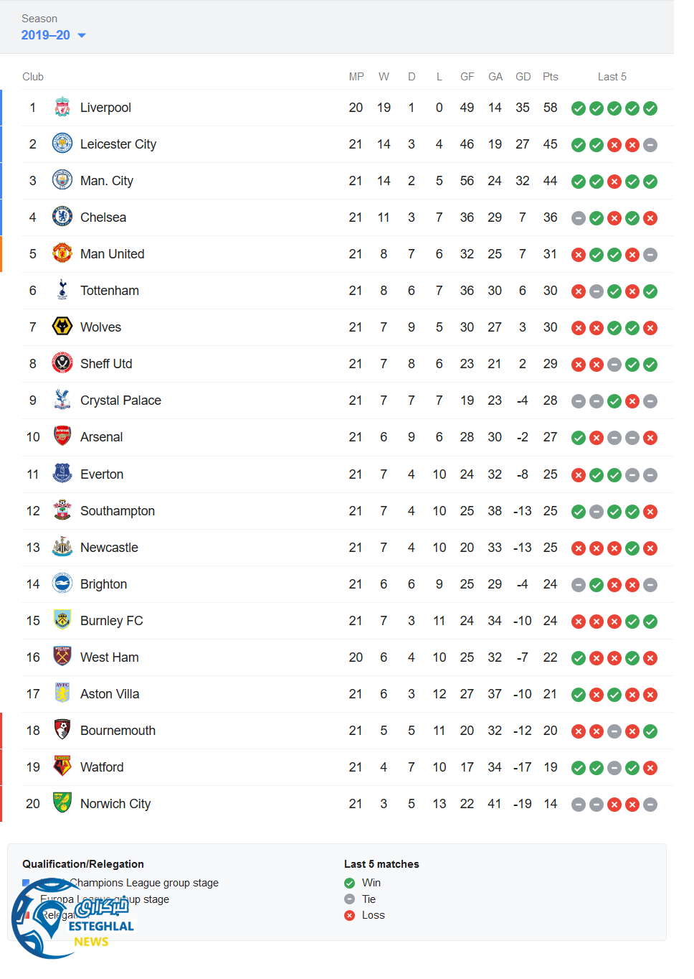Click the Liverpool club crest
This screenshot has width=694, height=979.
click(62, 108)
